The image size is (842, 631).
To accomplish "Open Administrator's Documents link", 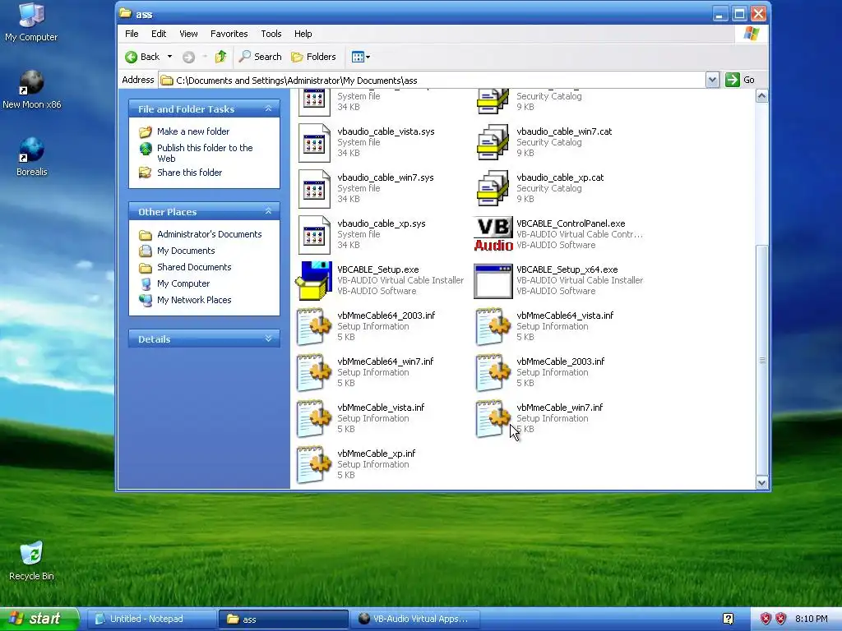I will coord(210,234).
